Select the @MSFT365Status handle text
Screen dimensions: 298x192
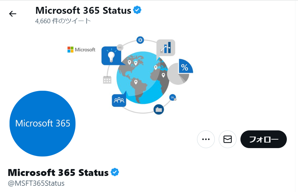tap(36, 183)
